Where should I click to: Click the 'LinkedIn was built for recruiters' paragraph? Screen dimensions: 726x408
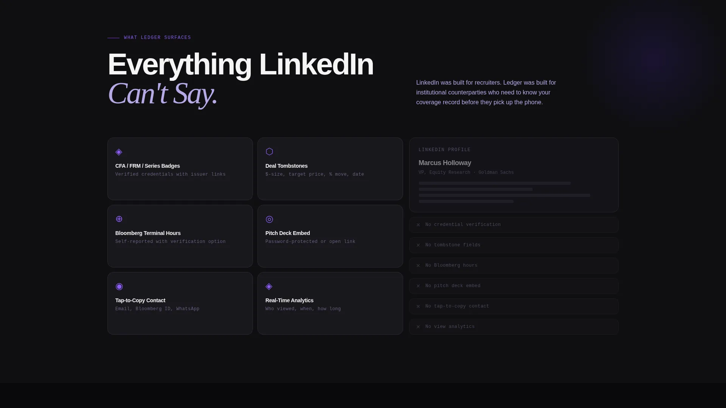(x=486, y=93)
